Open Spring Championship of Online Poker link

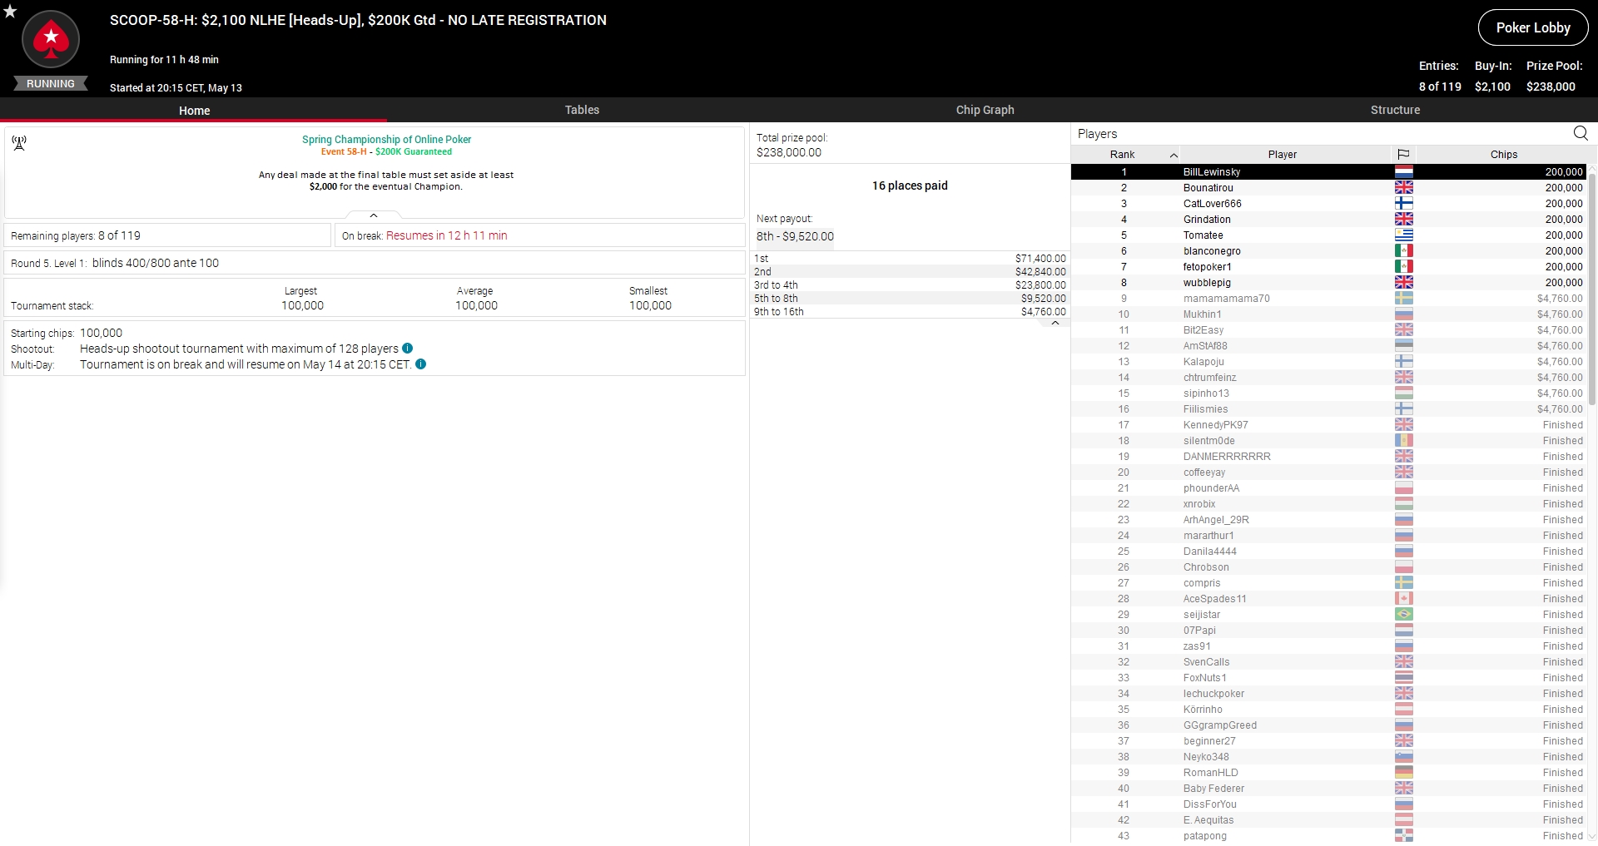click(x=386, y=140)
